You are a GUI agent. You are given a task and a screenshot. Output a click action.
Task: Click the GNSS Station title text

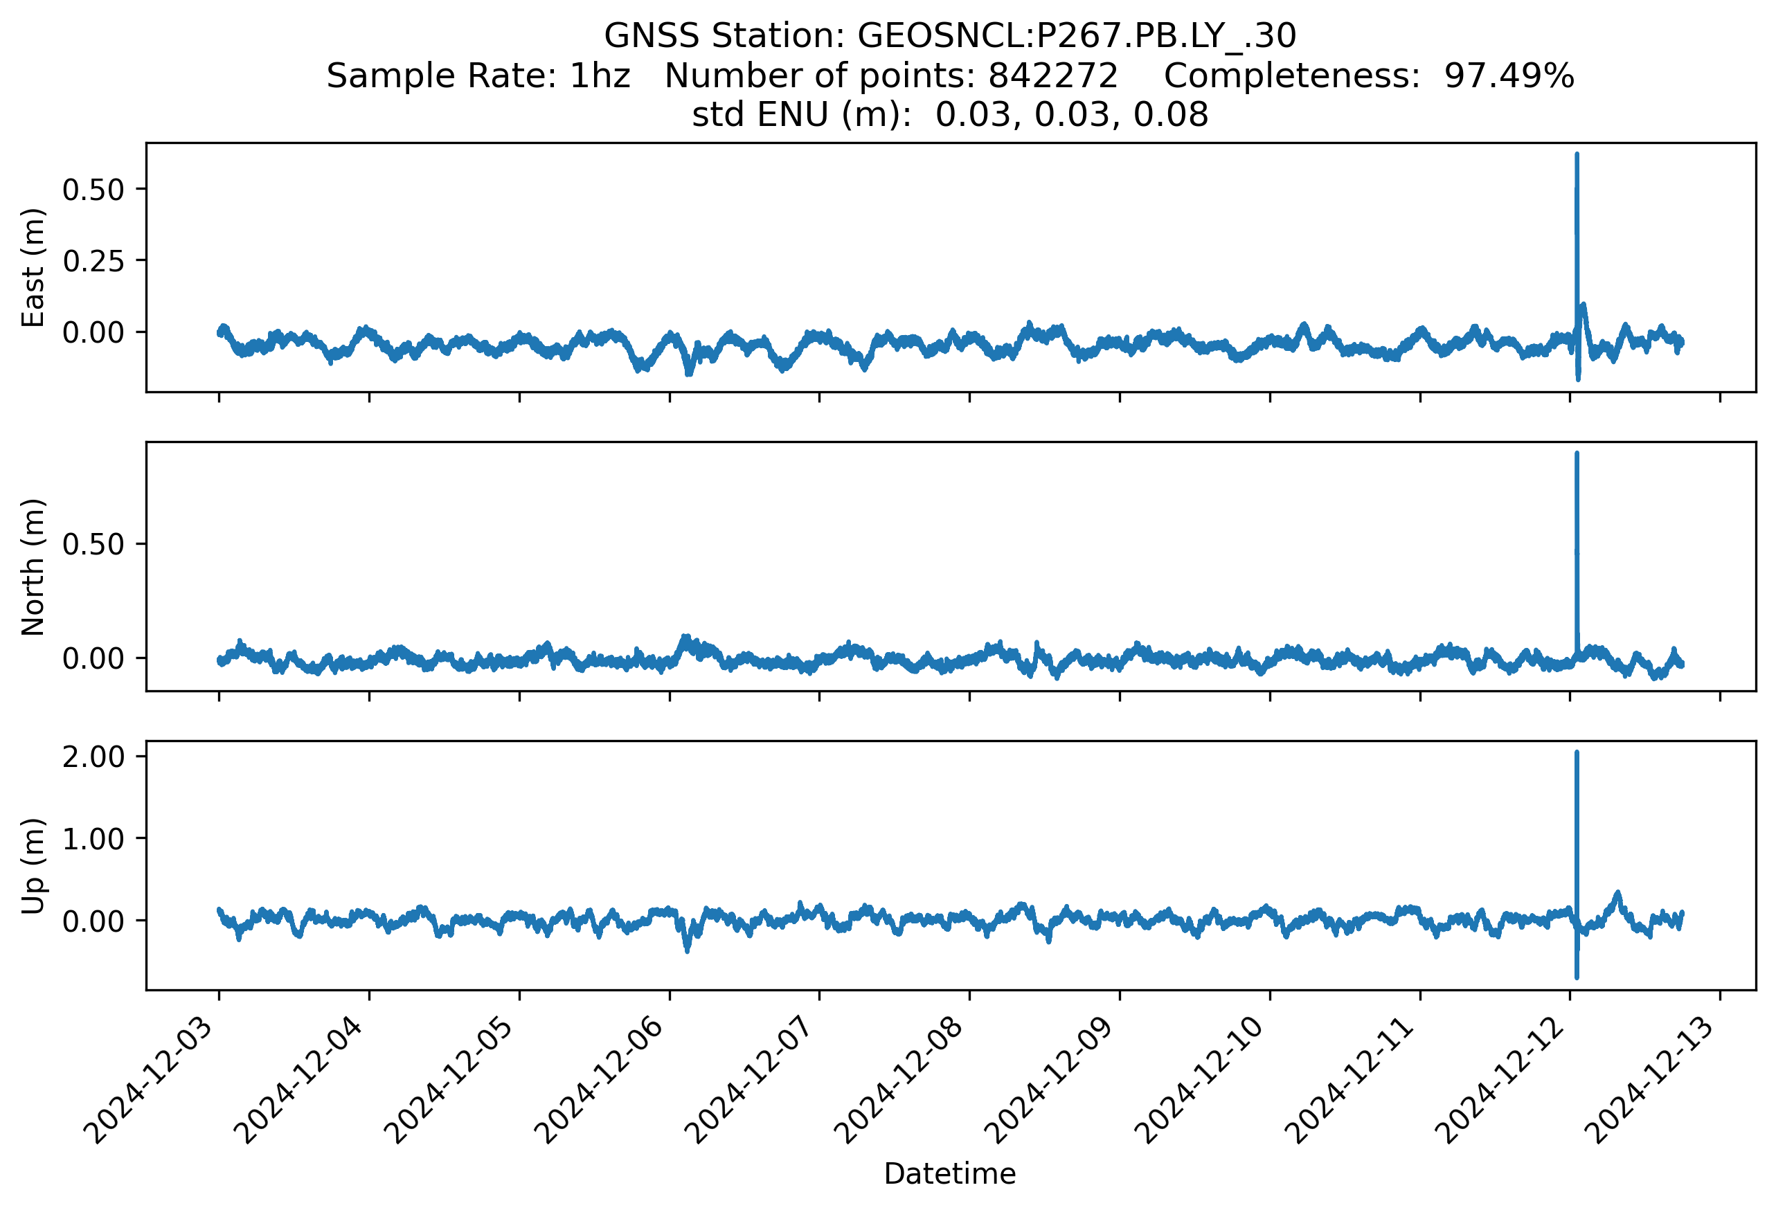point(949,36)
